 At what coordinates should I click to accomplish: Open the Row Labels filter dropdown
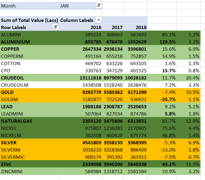point(55,27)
